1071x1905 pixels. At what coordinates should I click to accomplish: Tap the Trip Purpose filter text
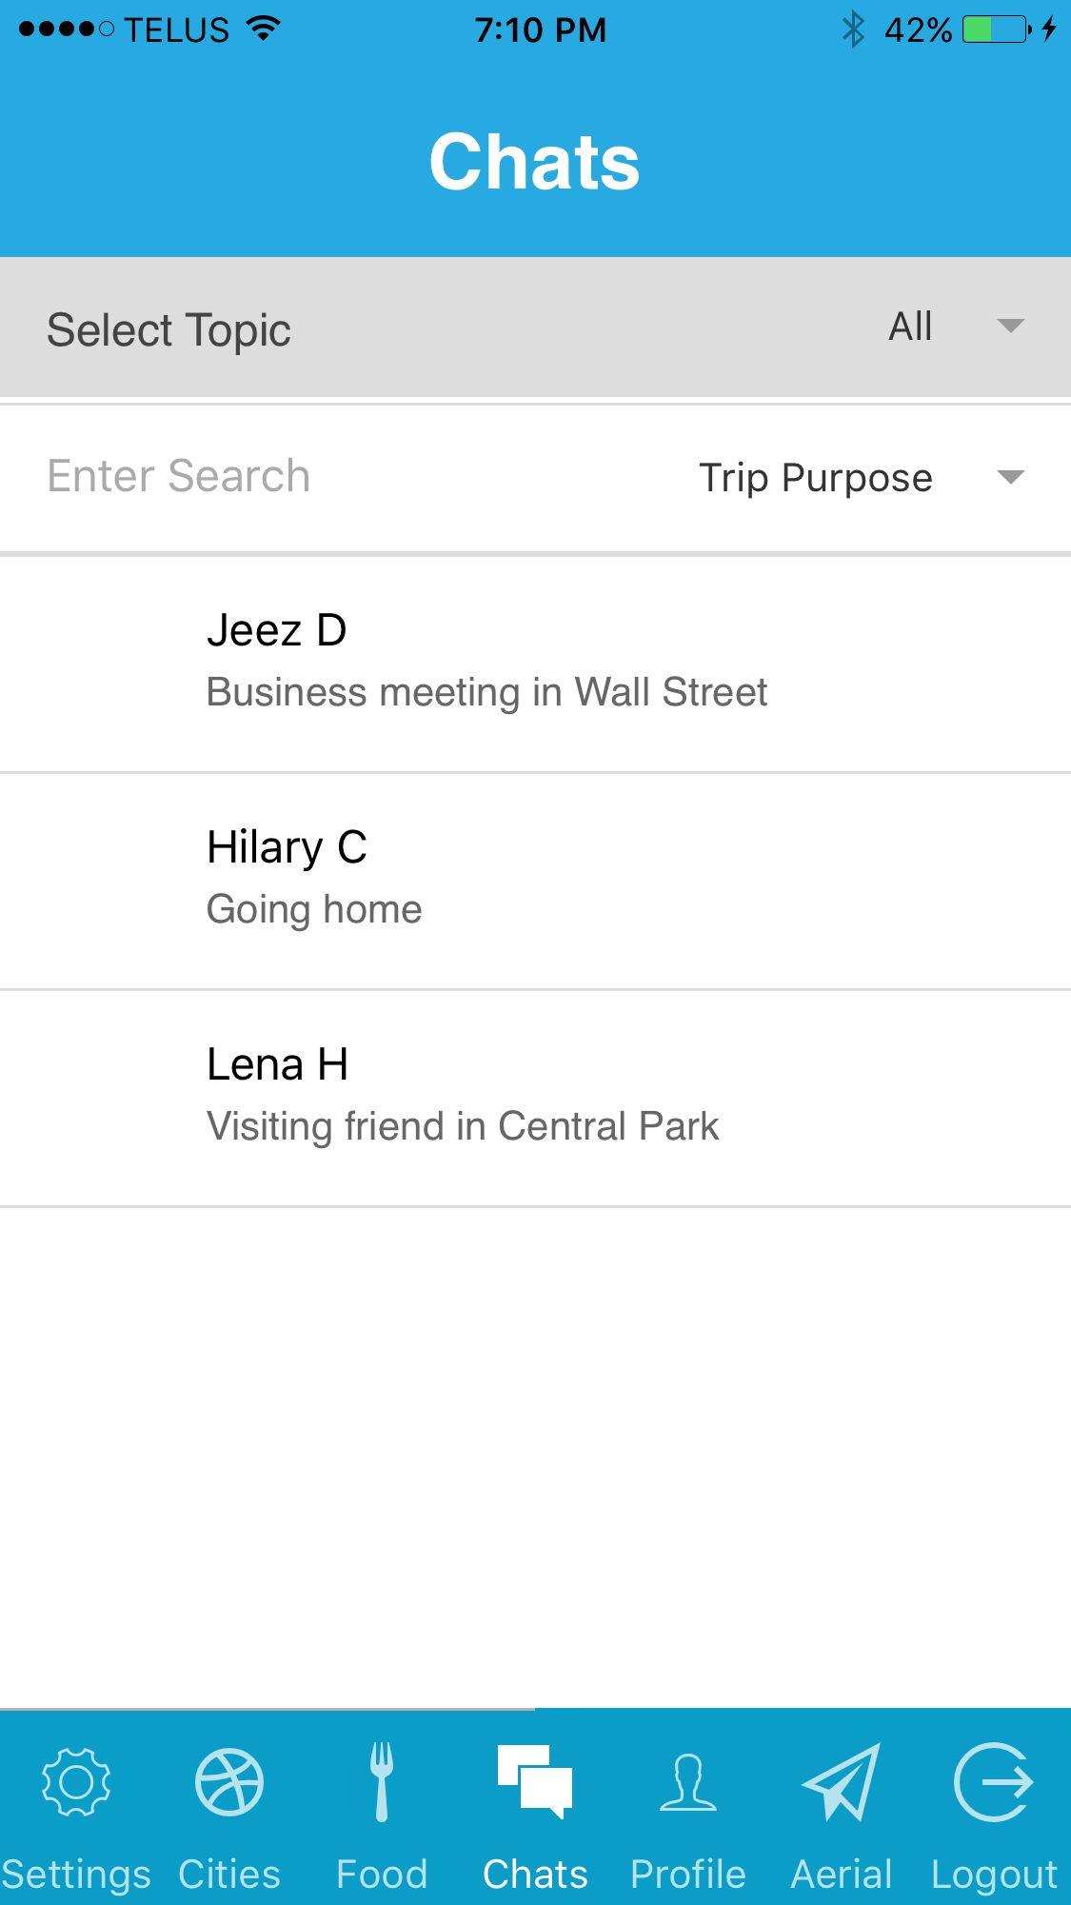coord(815,478)
